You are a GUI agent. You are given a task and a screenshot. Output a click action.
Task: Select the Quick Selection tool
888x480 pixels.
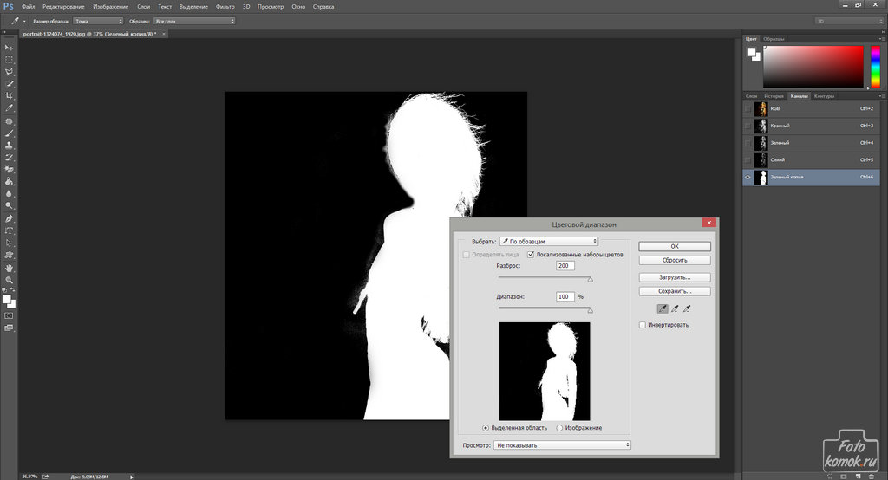click(x=9, y=84)
